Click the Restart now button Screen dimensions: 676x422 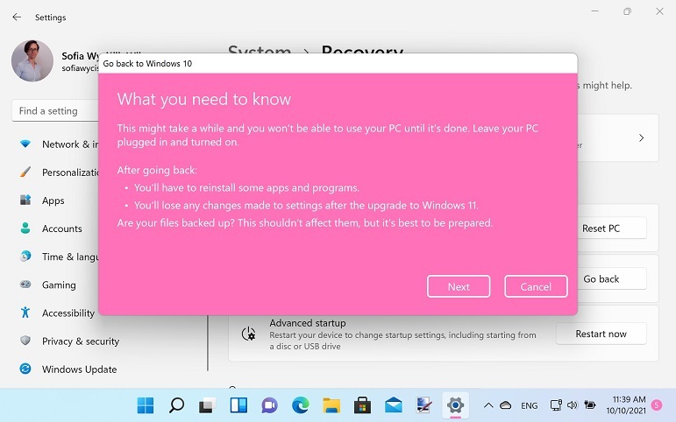(x=601, y=334)
